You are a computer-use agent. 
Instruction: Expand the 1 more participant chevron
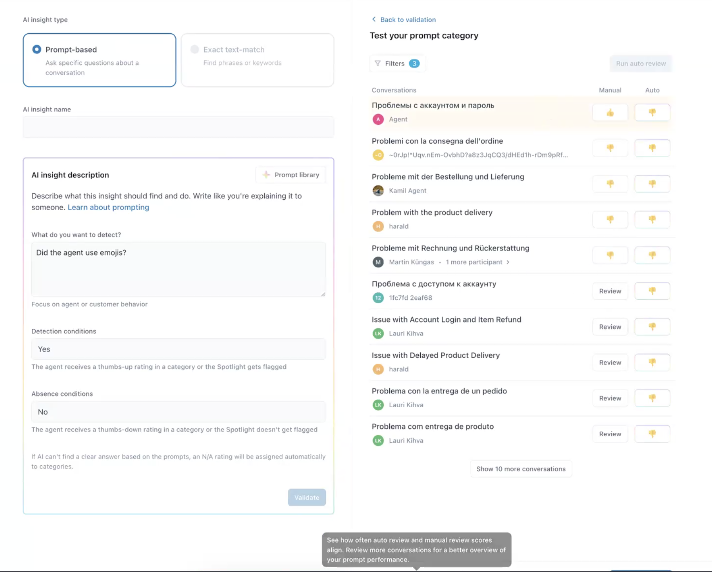(x=508, y=262)
